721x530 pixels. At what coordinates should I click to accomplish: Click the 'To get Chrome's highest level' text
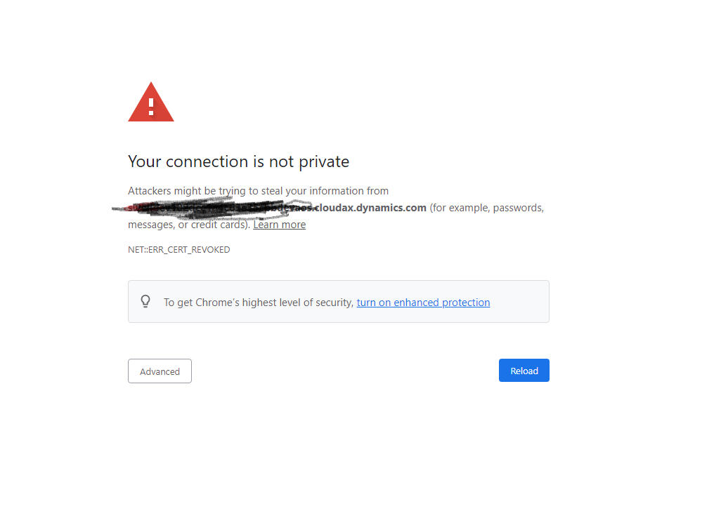pyautogui.click(x=259, y=302)
